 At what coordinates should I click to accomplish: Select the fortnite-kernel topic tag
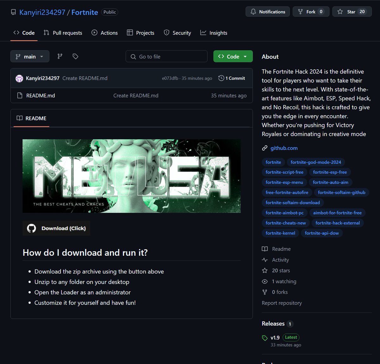pos(280,233)
